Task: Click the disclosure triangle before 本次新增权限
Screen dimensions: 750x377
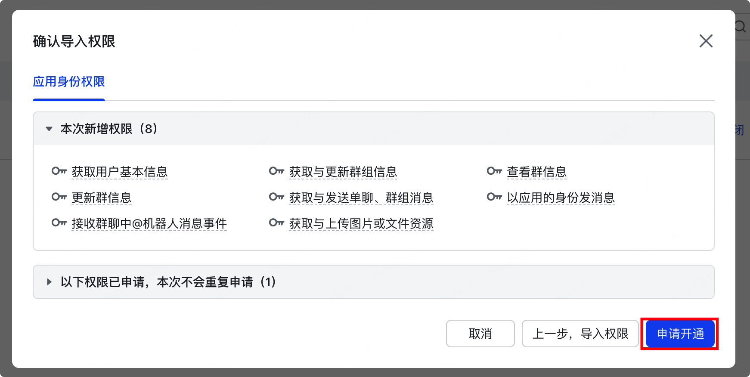Action: 49,129
